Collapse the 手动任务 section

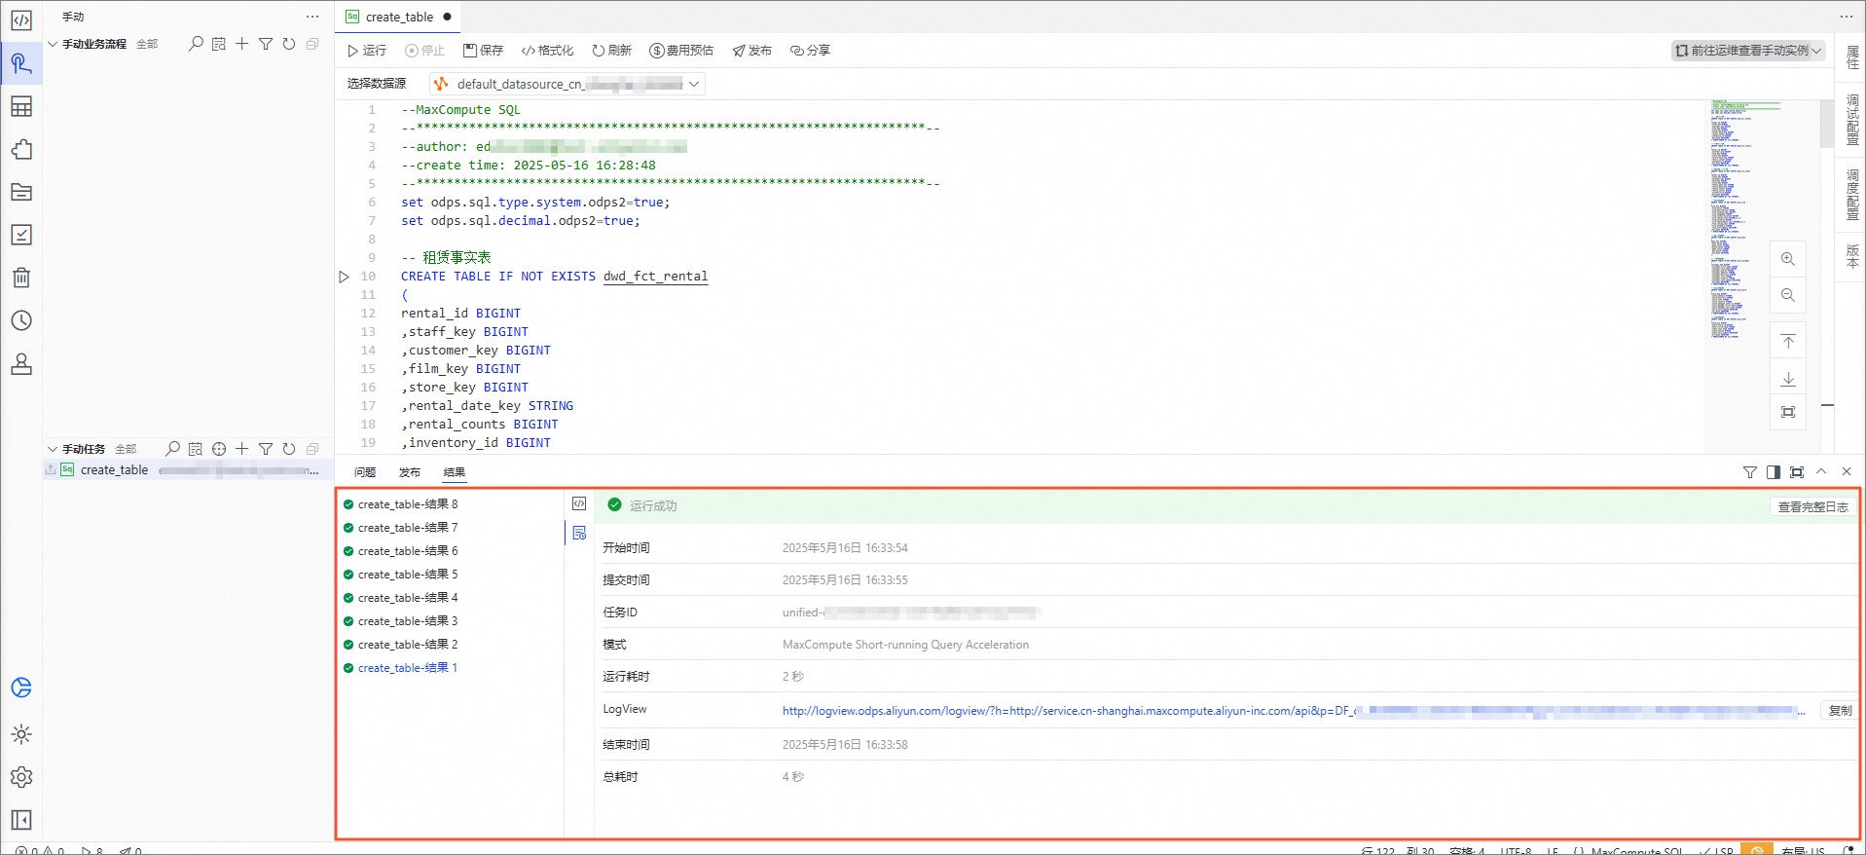point(53,449)
